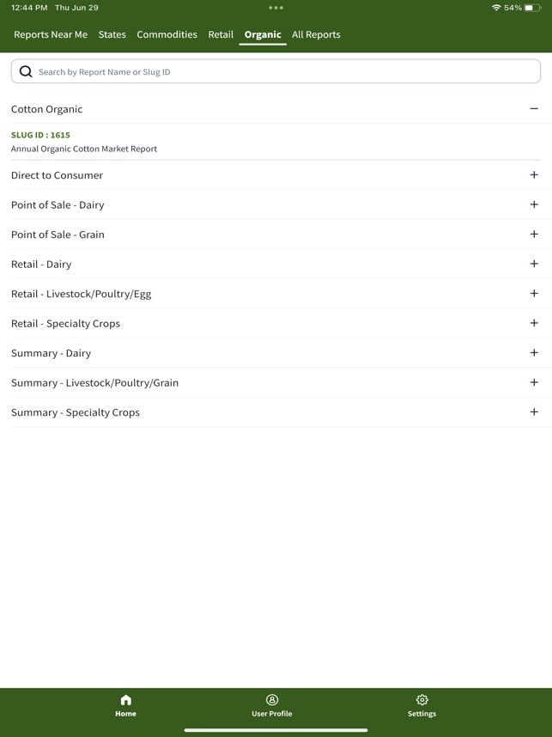Open the User Profile icon

coord(271,700)
